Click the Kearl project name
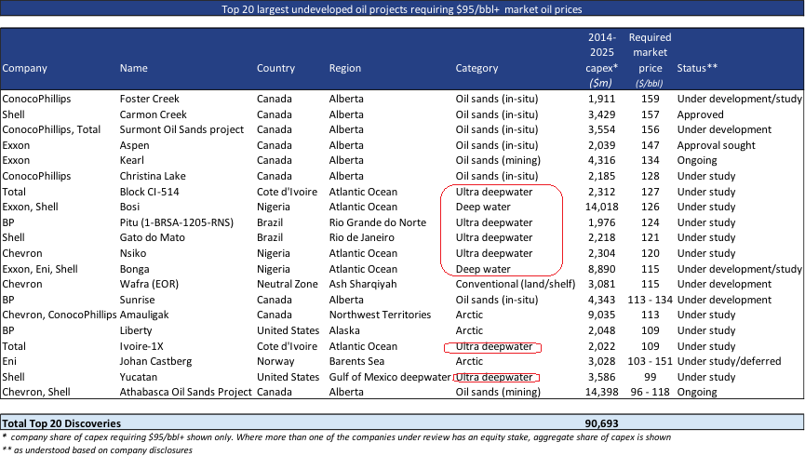The image size is (805, 456). (132, 160)
